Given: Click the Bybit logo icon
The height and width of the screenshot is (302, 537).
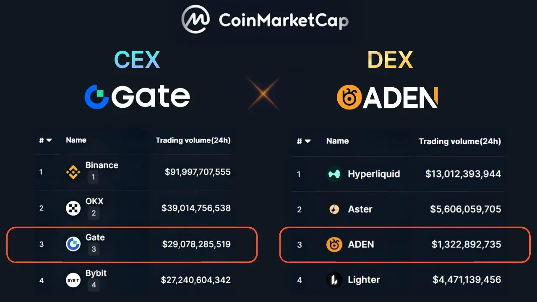Looking at the screenshot, I should click(73, 280).
